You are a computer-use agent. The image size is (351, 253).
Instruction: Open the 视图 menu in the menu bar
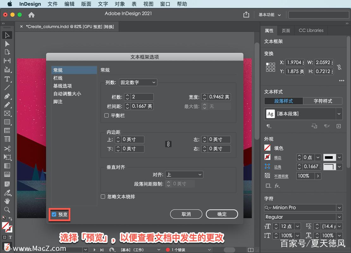(x=148, y=4)
